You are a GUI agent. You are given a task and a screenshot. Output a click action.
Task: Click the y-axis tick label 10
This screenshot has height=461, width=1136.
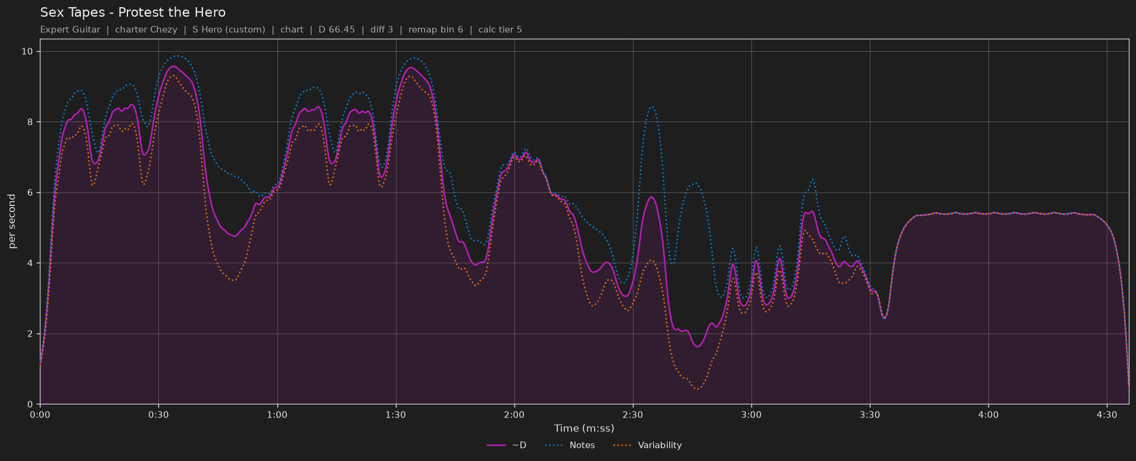pyautogui.click(x=27, y=52)
